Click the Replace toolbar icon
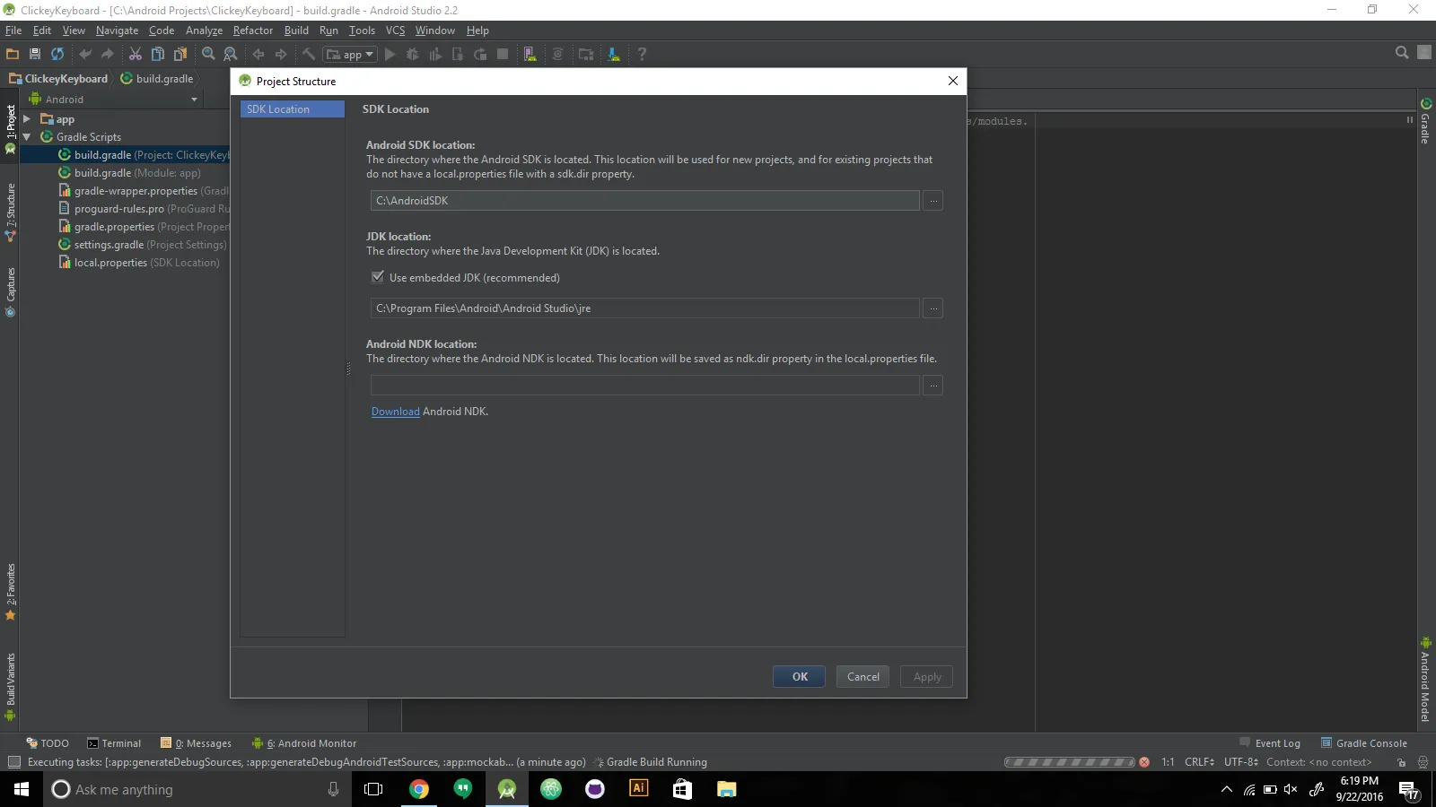Viewport: 1436px width, 807px height. (231, 54)
